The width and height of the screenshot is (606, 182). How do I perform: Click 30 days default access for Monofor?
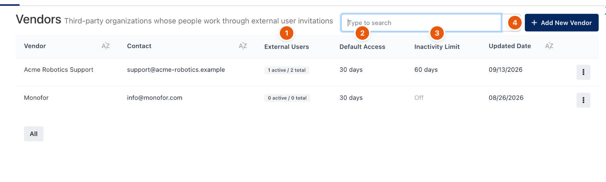[x=351, y=98]
